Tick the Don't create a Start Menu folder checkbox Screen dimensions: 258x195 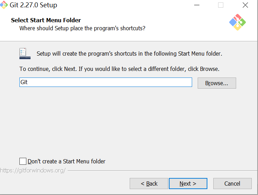[x=23, y=161]
